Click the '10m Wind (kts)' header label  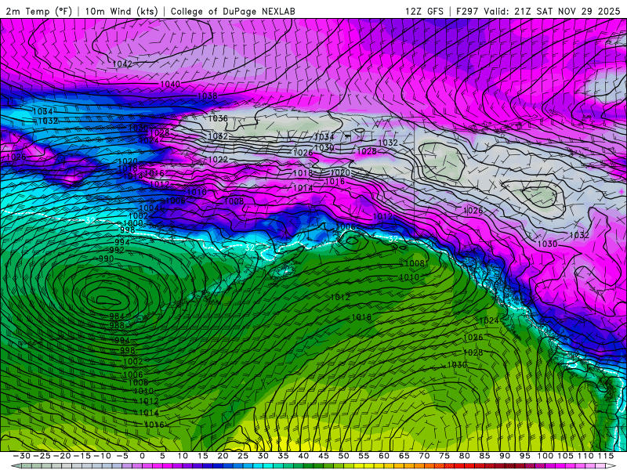121,11
